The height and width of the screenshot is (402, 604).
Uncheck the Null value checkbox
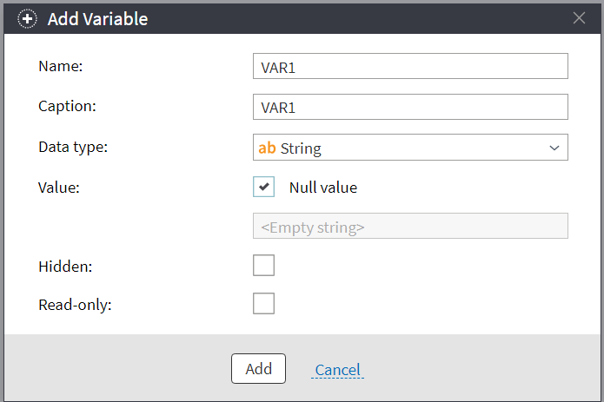[x=264, y=187]
